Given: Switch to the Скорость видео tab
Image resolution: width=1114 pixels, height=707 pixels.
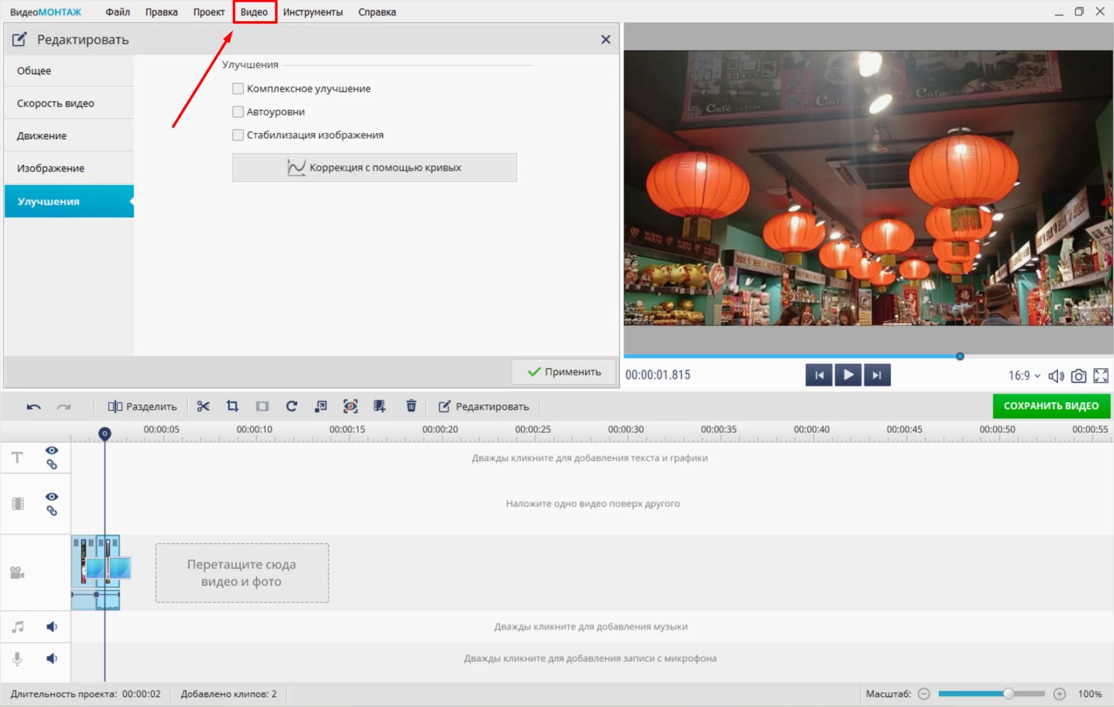Looking at the screenshot, I should (69, 103).
